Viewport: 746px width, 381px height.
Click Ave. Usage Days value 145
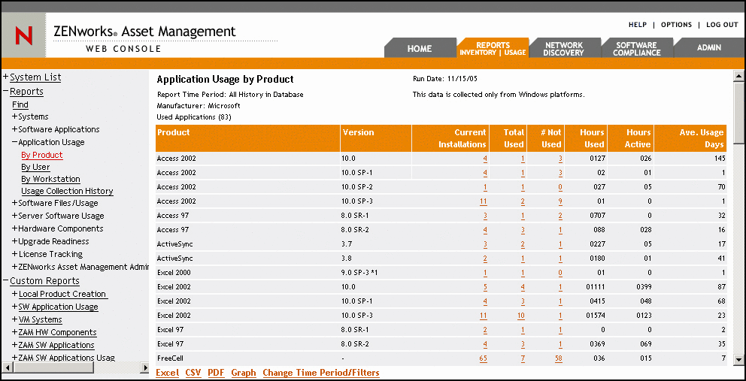[720, 159]
